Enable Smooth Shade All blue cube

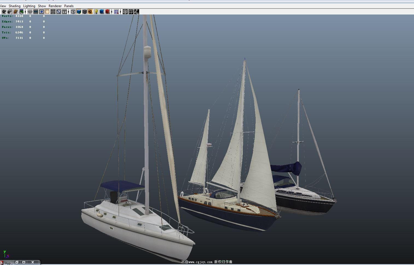coord(79,12)
